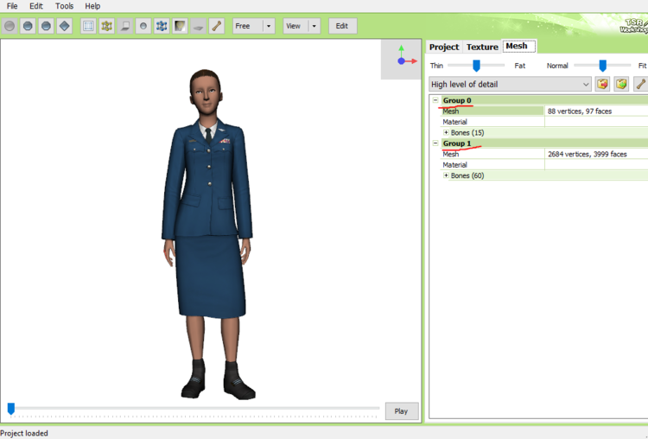Click the Edit button in toolbar
This screenshot has height=439, width=648.
(343, 26)
